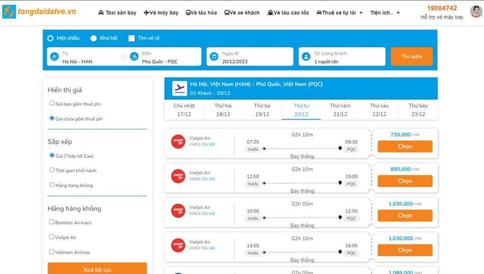
Task: Open Ngày đi date 20/12/2023
Action: tap(250, 57)
